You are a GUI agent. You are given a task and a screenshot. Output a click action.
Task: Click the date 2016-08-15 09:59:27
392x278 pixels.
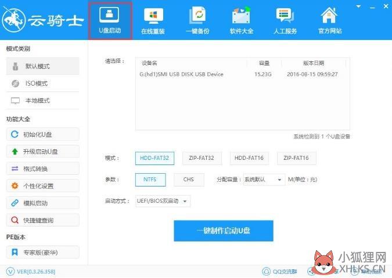coord(312,74)
